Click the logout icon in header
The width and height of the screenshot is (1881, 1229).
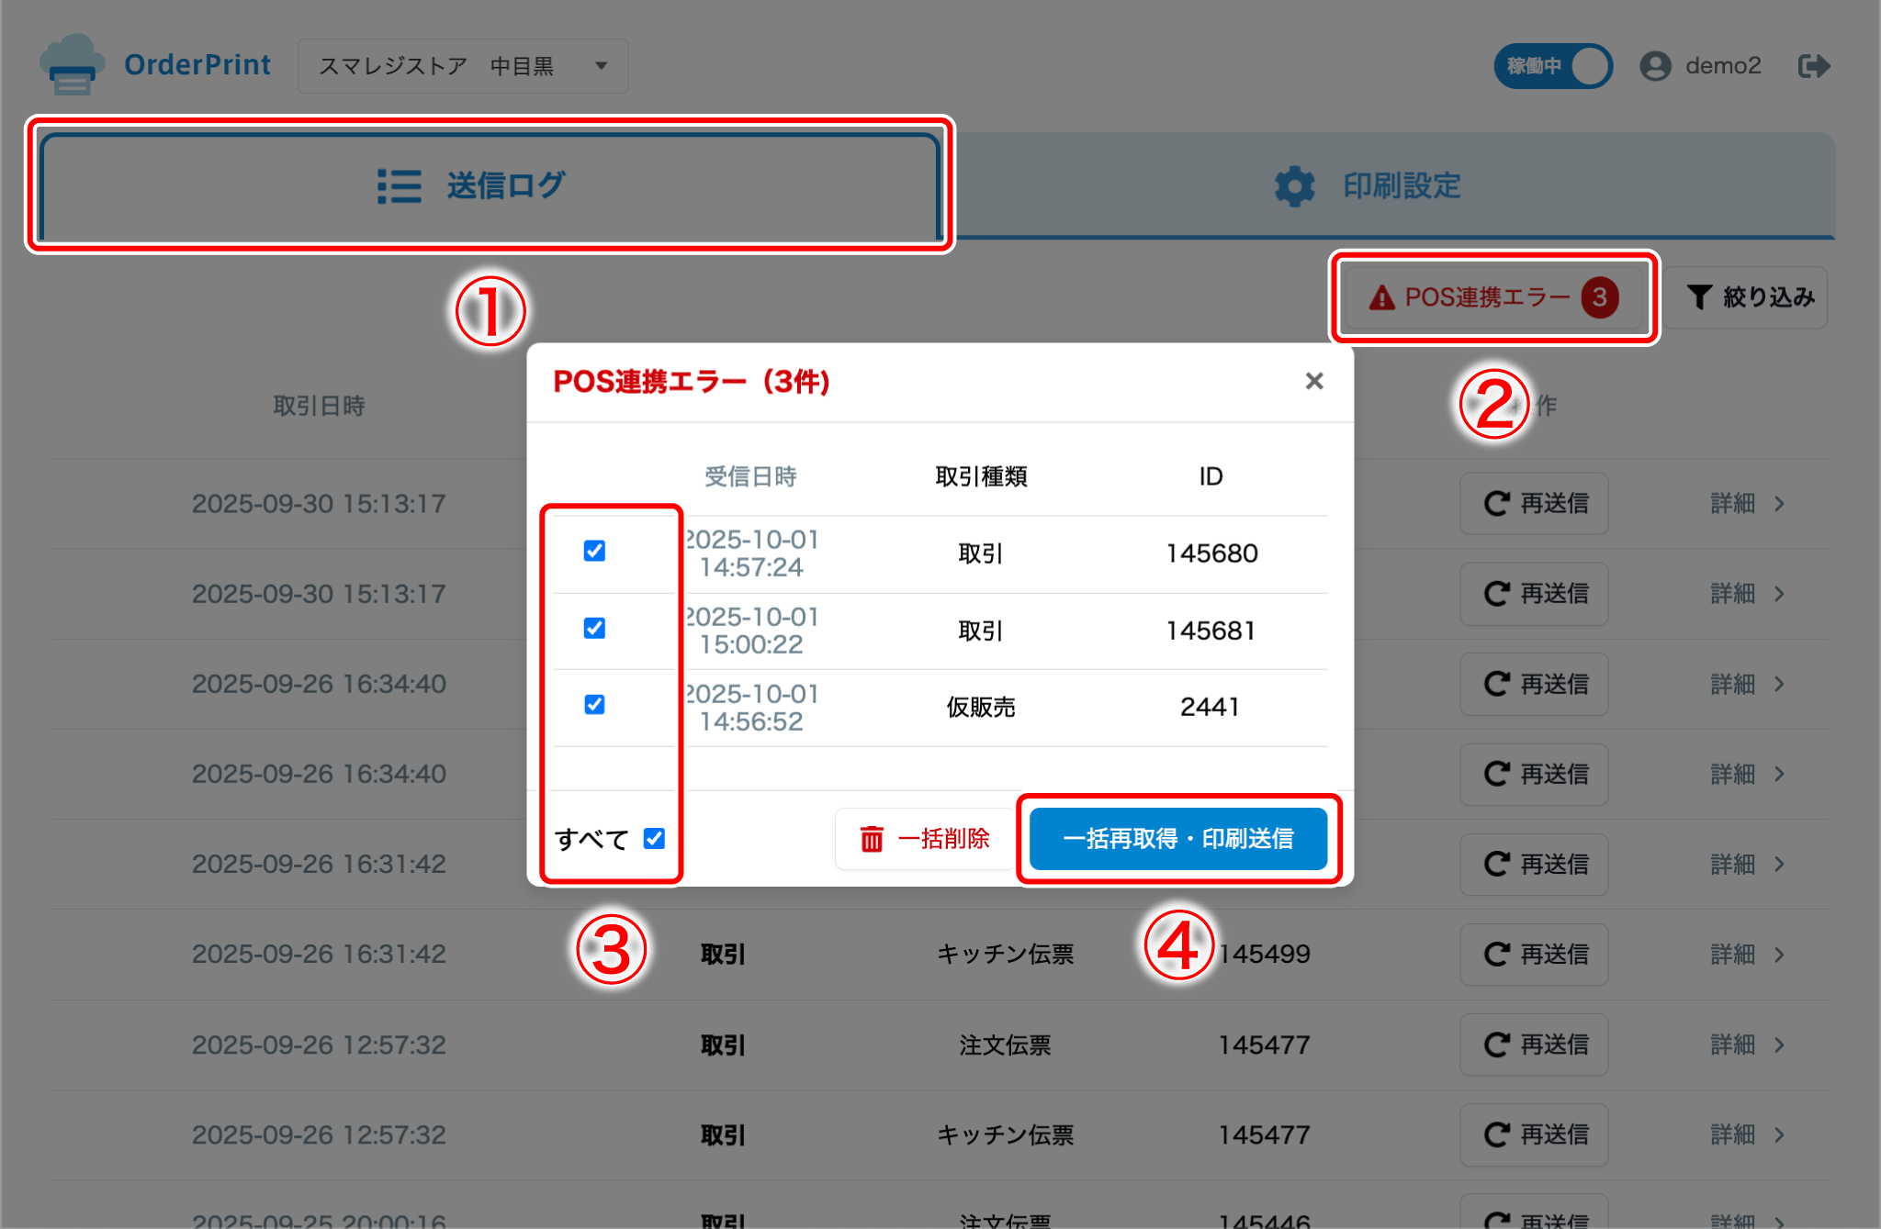pyautogui.click(x=1813, y=66)
